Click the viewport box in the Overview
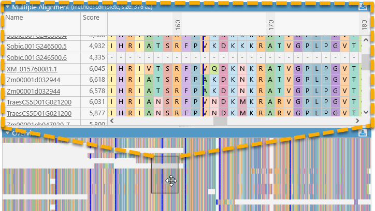 (165, 174)
